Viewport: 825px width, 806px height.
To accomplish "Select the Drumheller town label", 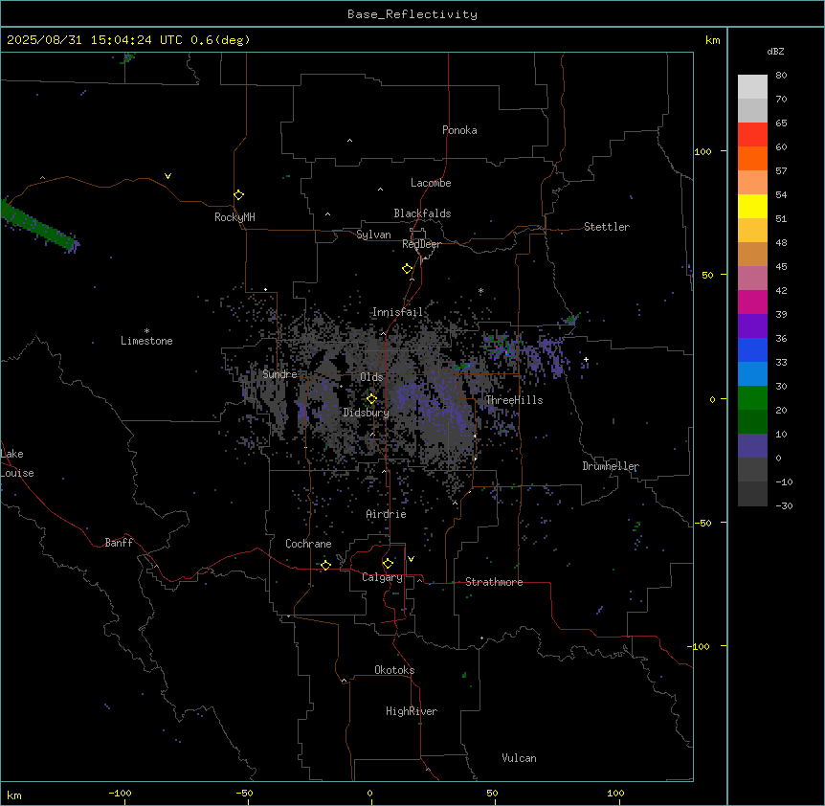I will click(611, 466).
